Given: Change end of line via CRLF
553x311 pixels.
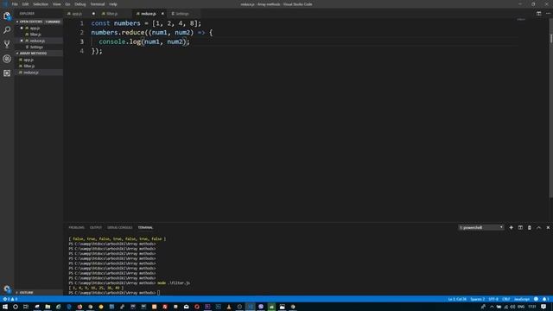Looking at the screenshot, I should tap(506, 299).
